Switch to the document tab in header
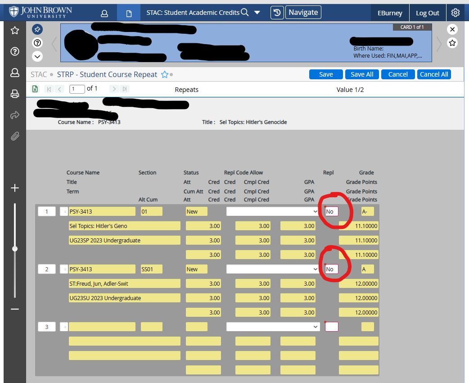469x383 pixels. pos(129,13)
